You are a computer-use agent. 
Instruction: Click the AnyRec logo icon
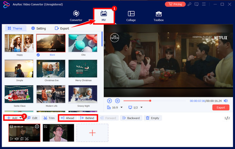coord(6,4)
